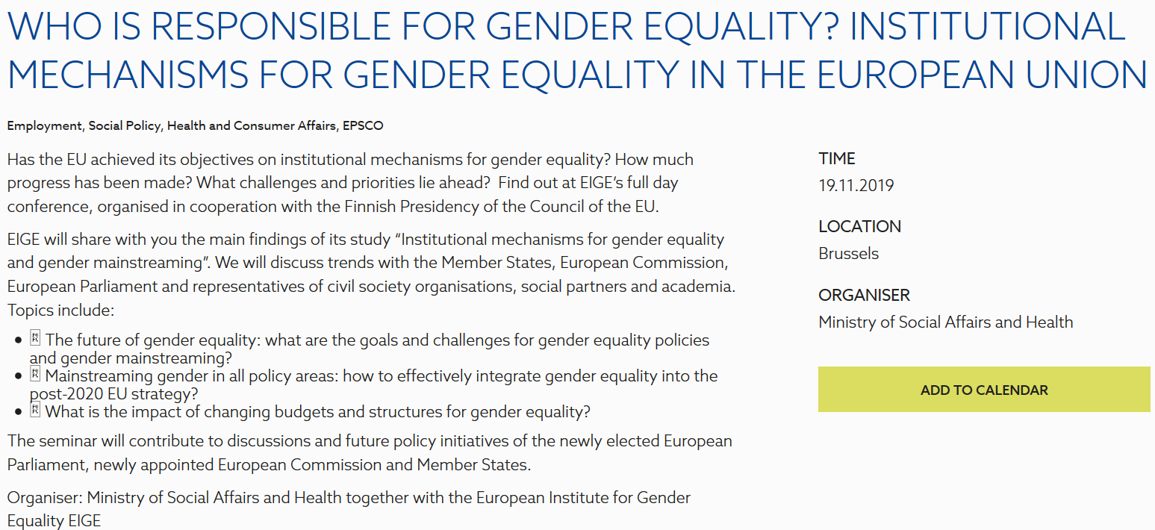Click the paragraph starting "The seminar will contribute"
This screenshot has height=530, width=1155.
click(x=370, y=452)
